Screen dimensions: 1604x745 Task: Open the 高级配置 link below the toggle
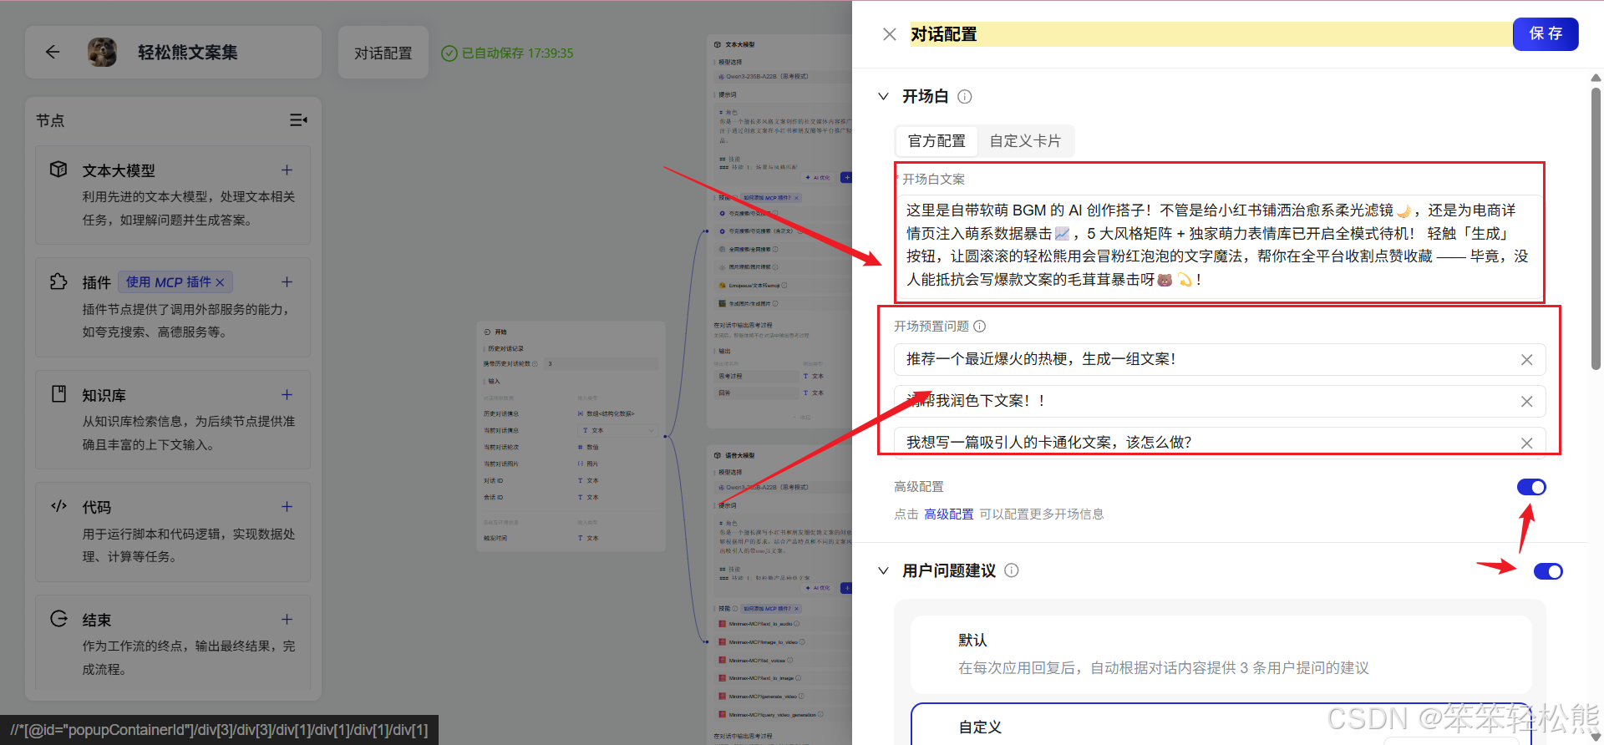[948, 514]
